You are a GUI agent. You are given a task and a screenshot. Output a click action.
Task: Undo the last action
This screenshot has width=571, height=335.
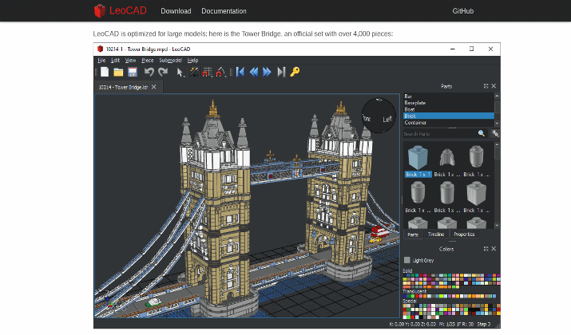(x=149, y=72)
